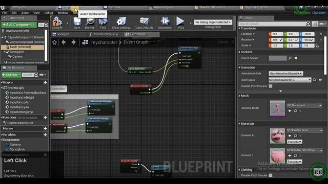The width and height of the screenshot is (328, 184).
Task: Use selected asset arrow for Skeletal Mesh
Action: click(x=290, y=111)
